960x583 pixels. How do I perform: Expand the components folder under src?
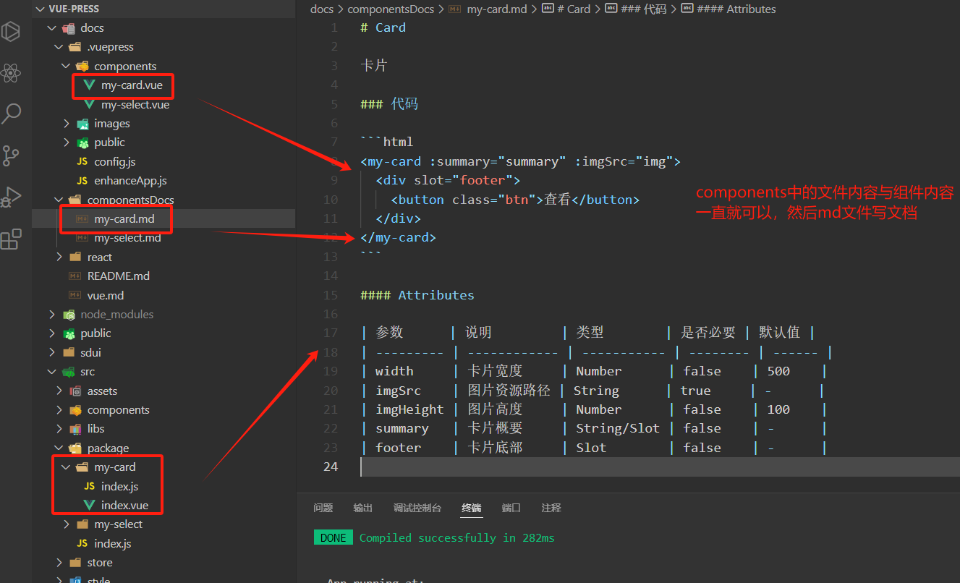[x=59, y=410]
